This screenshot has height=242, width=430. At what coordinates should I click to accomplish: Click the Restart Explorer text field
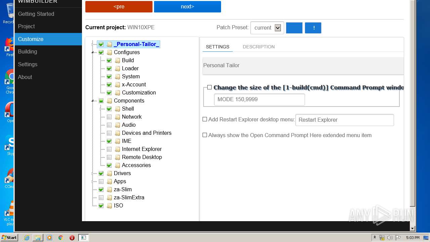pos(345,120)
